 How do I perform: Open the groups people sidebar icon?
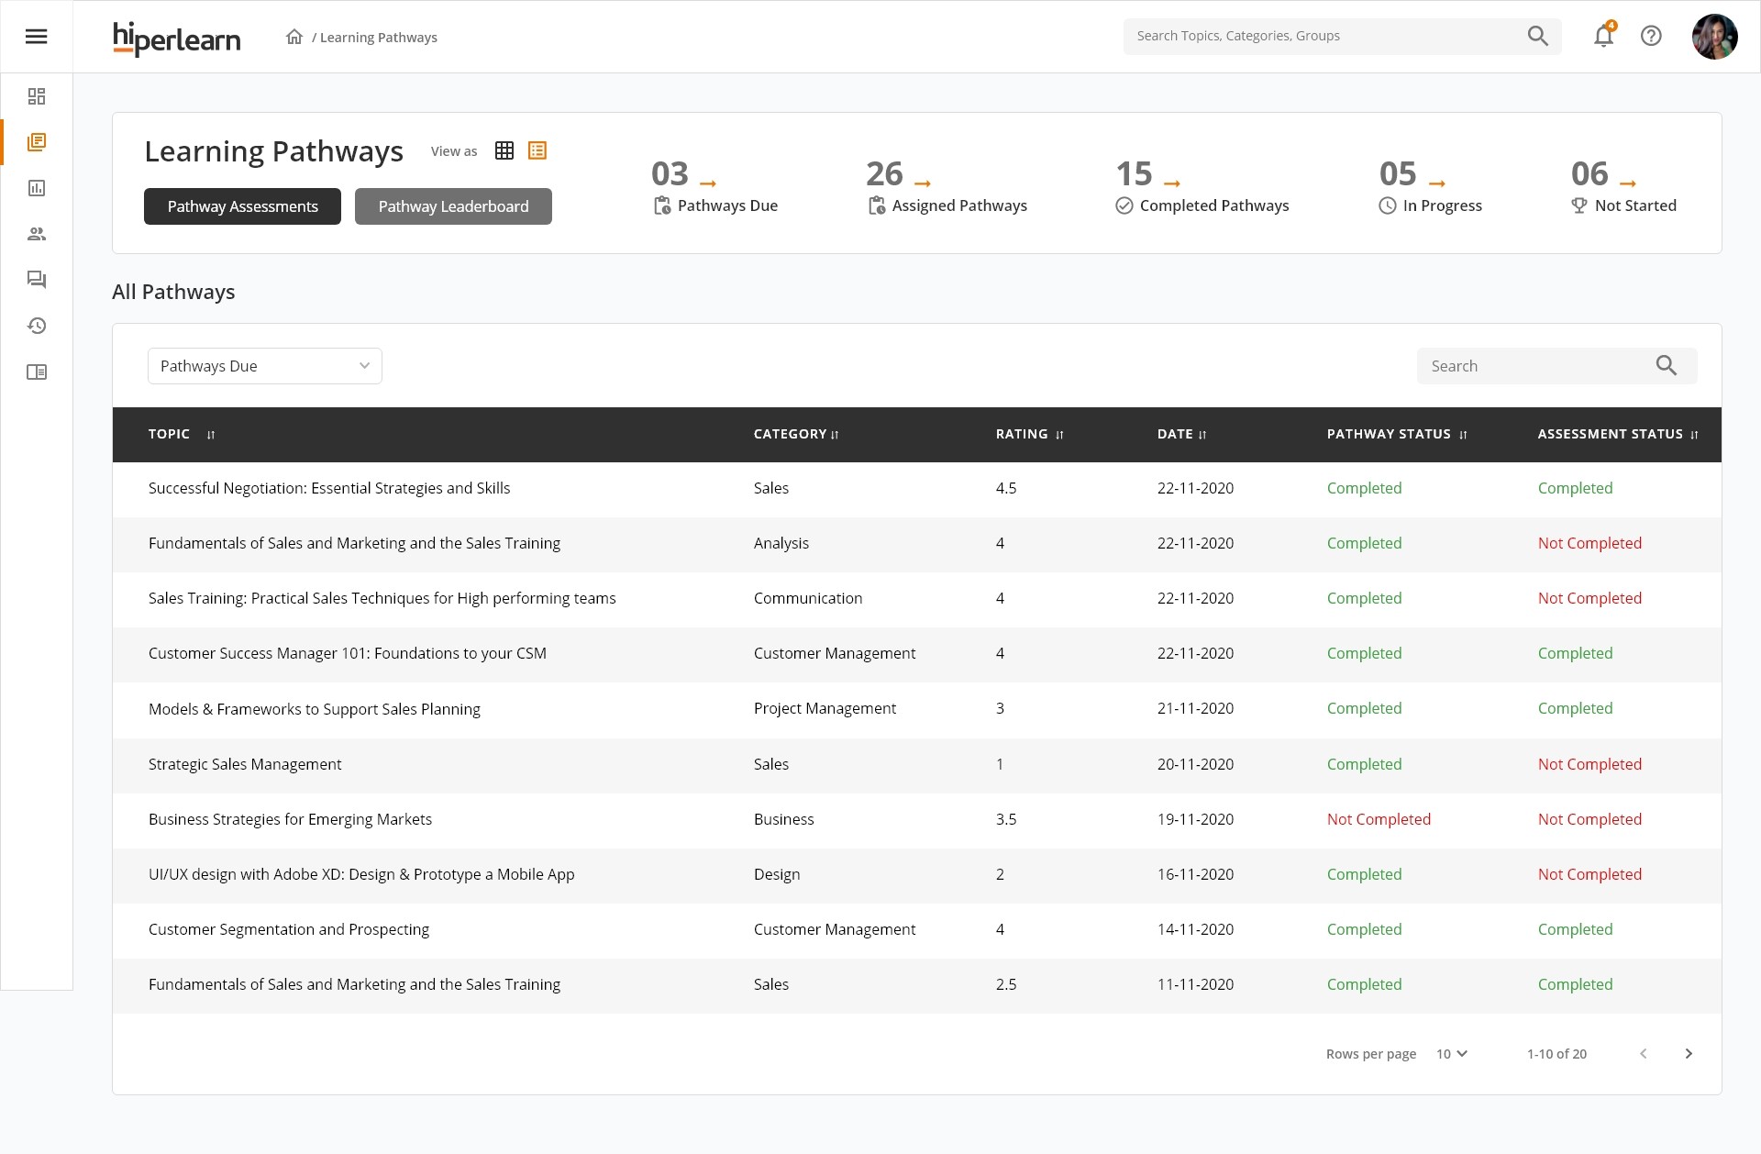(x=37, y=234)
